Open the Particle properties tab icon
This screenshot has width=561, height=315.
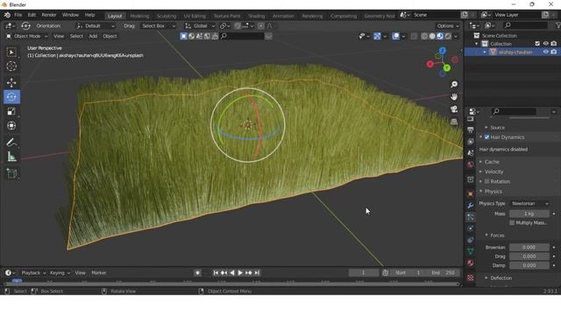471,217
